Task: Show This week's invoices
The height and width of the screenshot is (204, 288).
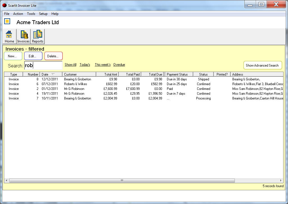Action: (102, 64)
